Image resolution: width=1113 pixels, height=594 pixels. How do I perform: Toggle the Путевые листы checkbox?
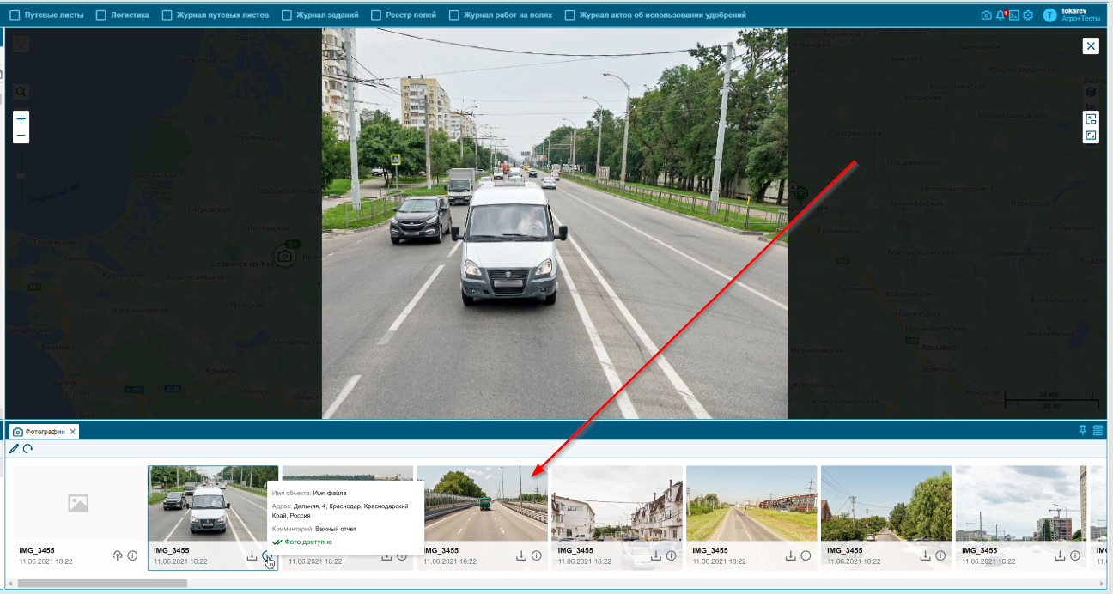coord(15,15)
